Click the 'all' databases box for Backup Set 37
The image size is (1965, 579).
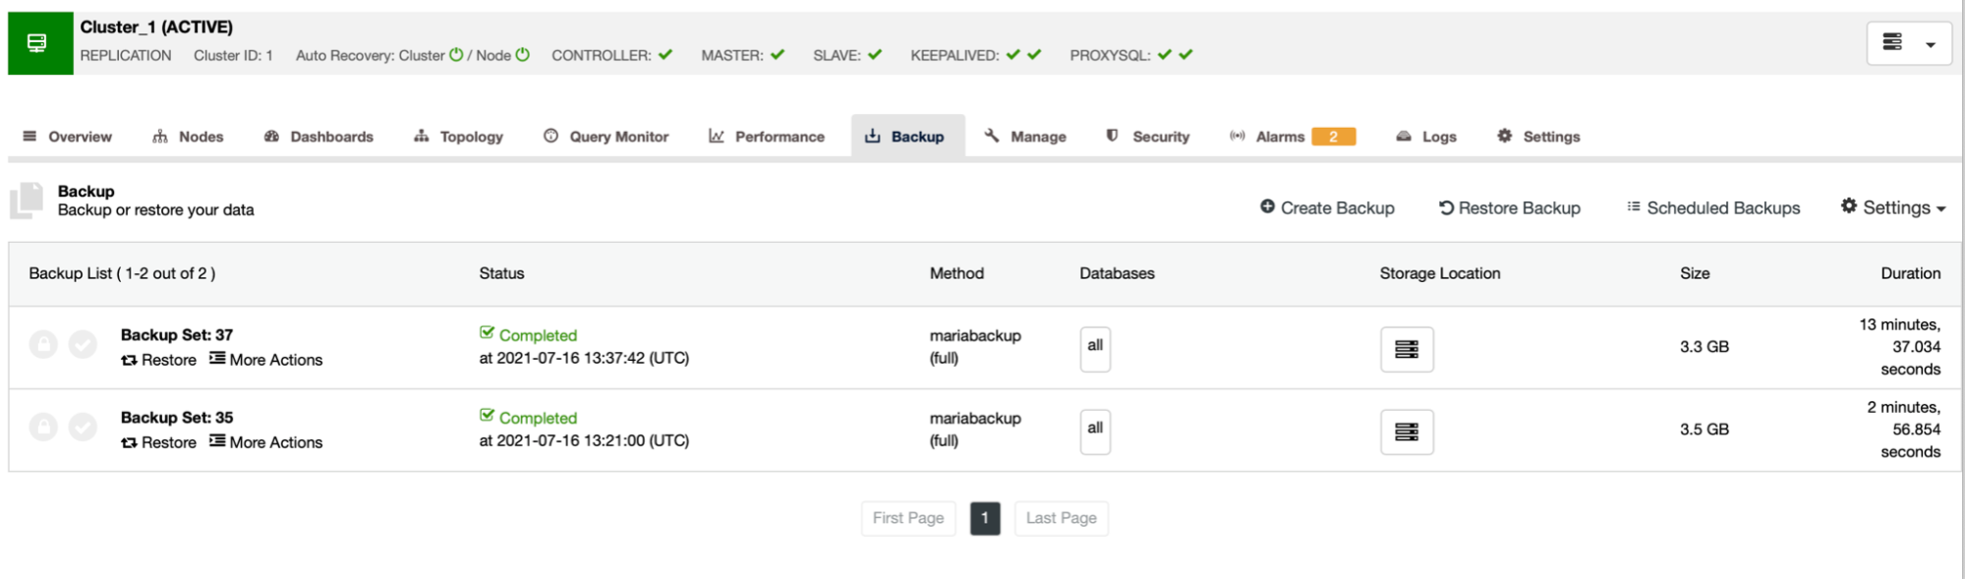tap(1095, 349)
